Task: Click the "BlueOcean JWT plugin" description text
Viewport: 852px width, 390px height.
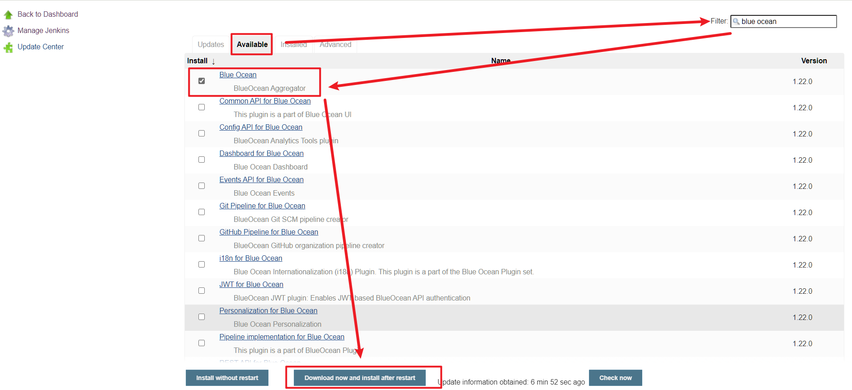Action: (x=352, y=298)
